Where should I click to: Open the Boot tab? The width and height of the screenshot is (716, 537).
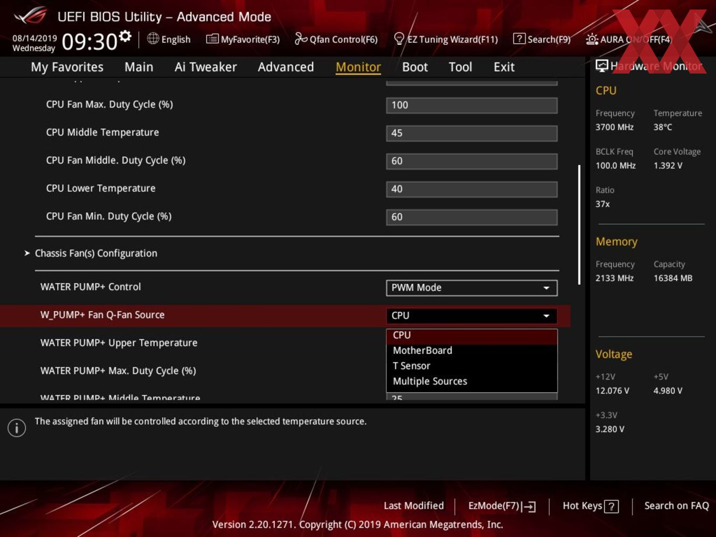pos(415,67)
